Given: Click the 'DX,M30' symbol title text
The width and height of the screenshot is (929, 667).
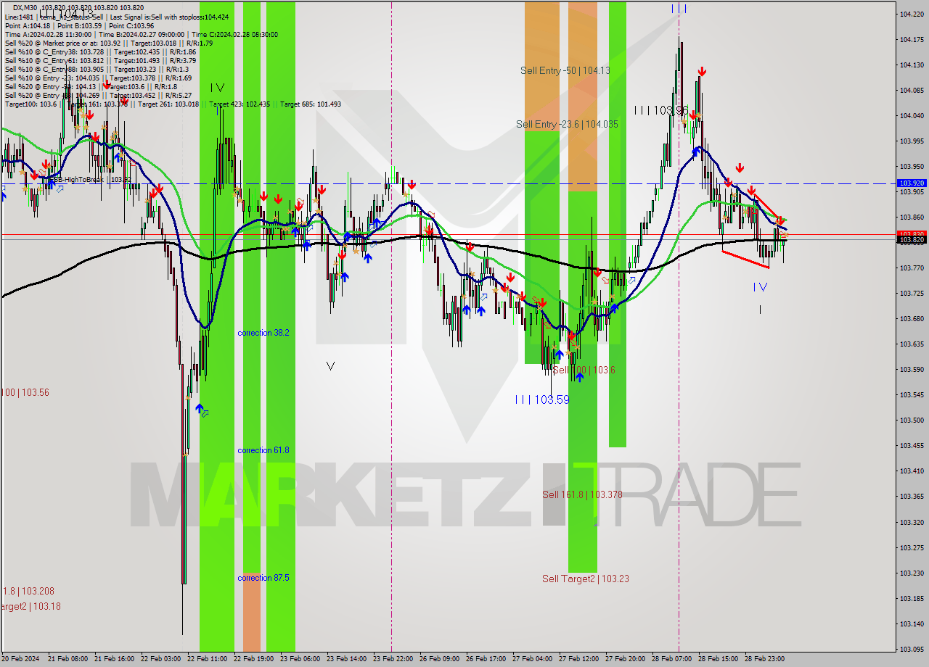Looking at the screenshot, I should pos(25,7).
